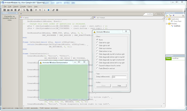
Task: Close the current editor tab with small x
Action: coord(21,14)
